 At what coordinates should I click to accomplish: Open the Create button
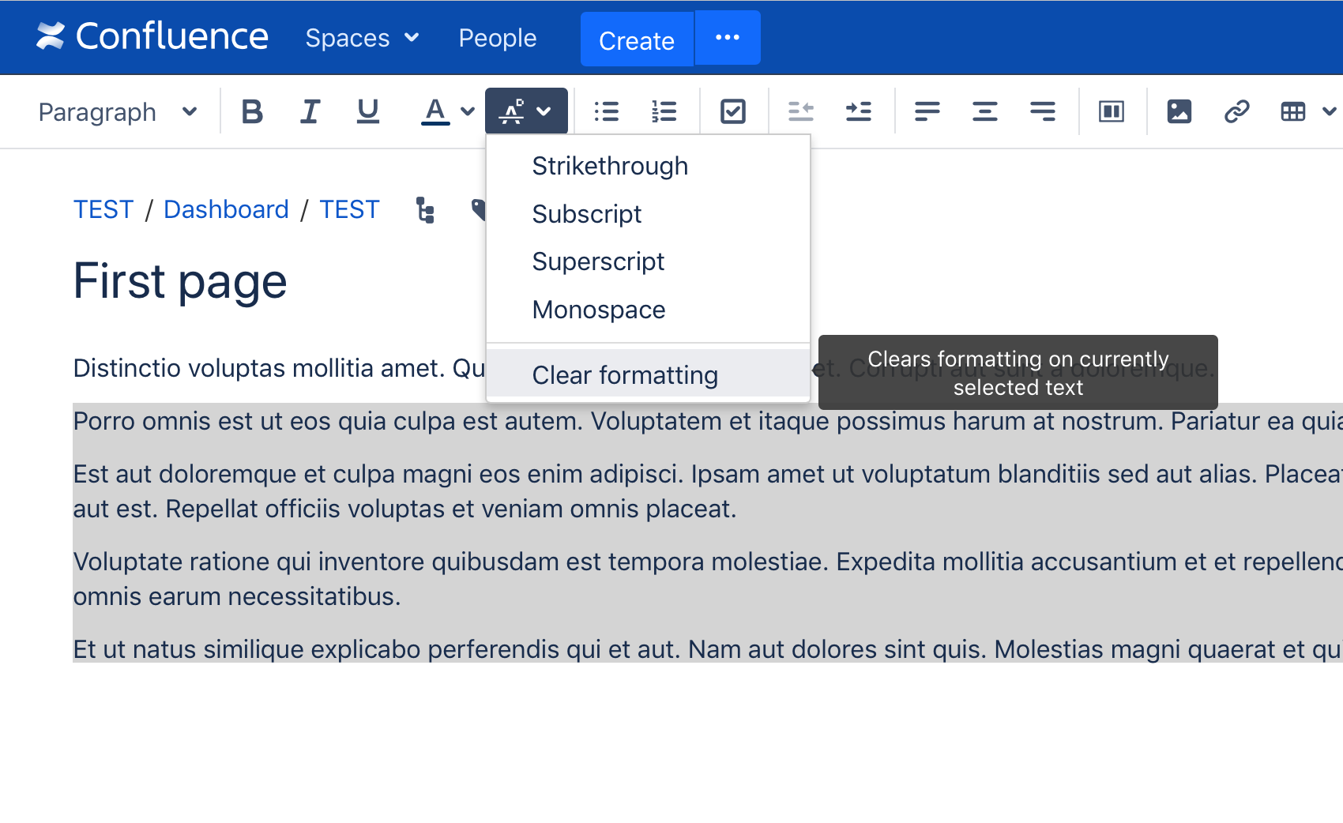coord(636,39)
